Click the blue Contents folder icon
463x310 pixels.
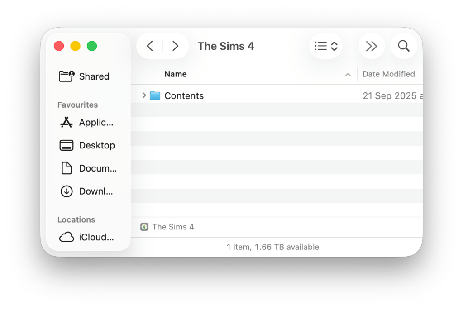155,95
